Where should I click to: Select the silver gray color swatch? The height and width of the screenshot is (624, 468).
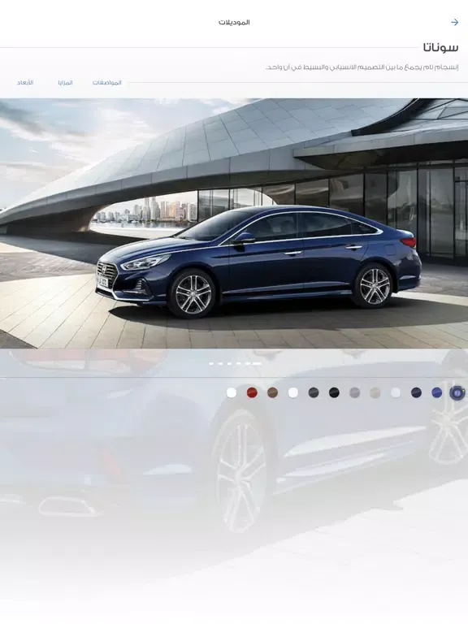click(354, 392)
